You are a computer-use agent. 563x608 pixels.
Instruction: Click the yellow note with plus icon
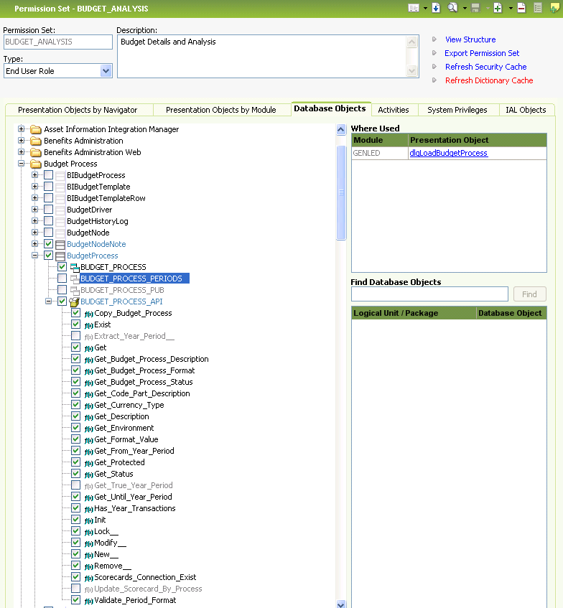[x=554, y=8]
